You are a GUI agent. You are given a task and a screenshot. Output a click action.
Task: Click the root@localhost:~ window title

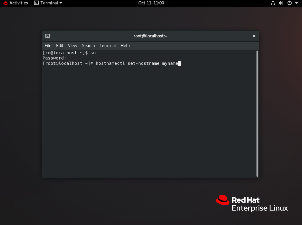pyautogui.click(x=150, y=36)
